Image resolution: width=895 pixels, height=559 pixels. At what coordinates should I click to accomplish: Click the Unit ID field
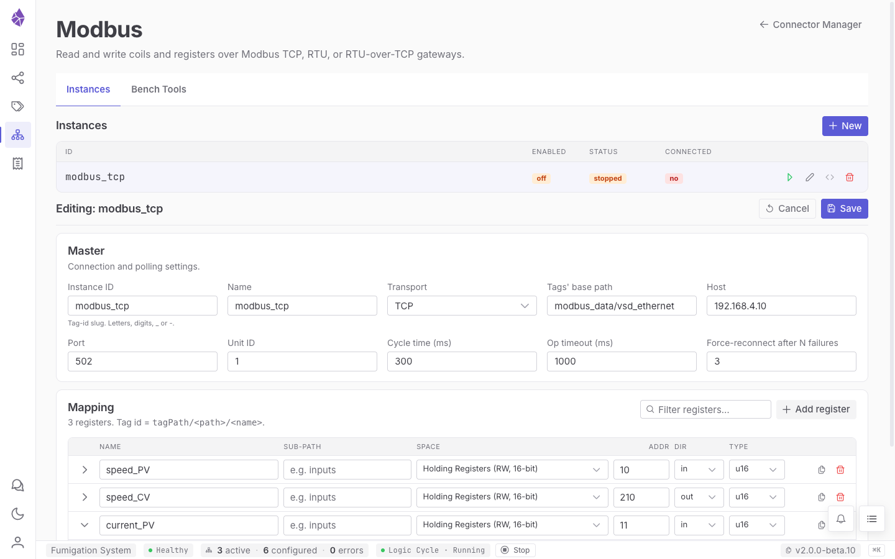pyautogui.click(x=302, y=361)
